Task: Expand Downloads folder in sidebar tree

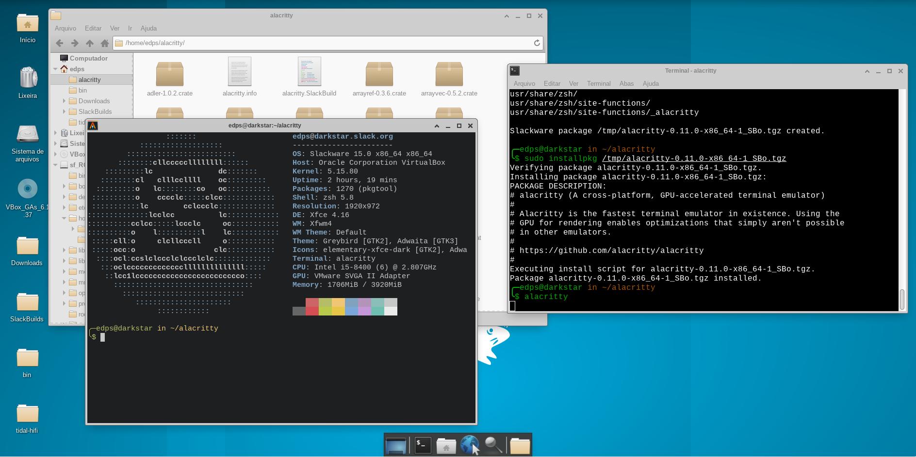Action: (64, 101)
